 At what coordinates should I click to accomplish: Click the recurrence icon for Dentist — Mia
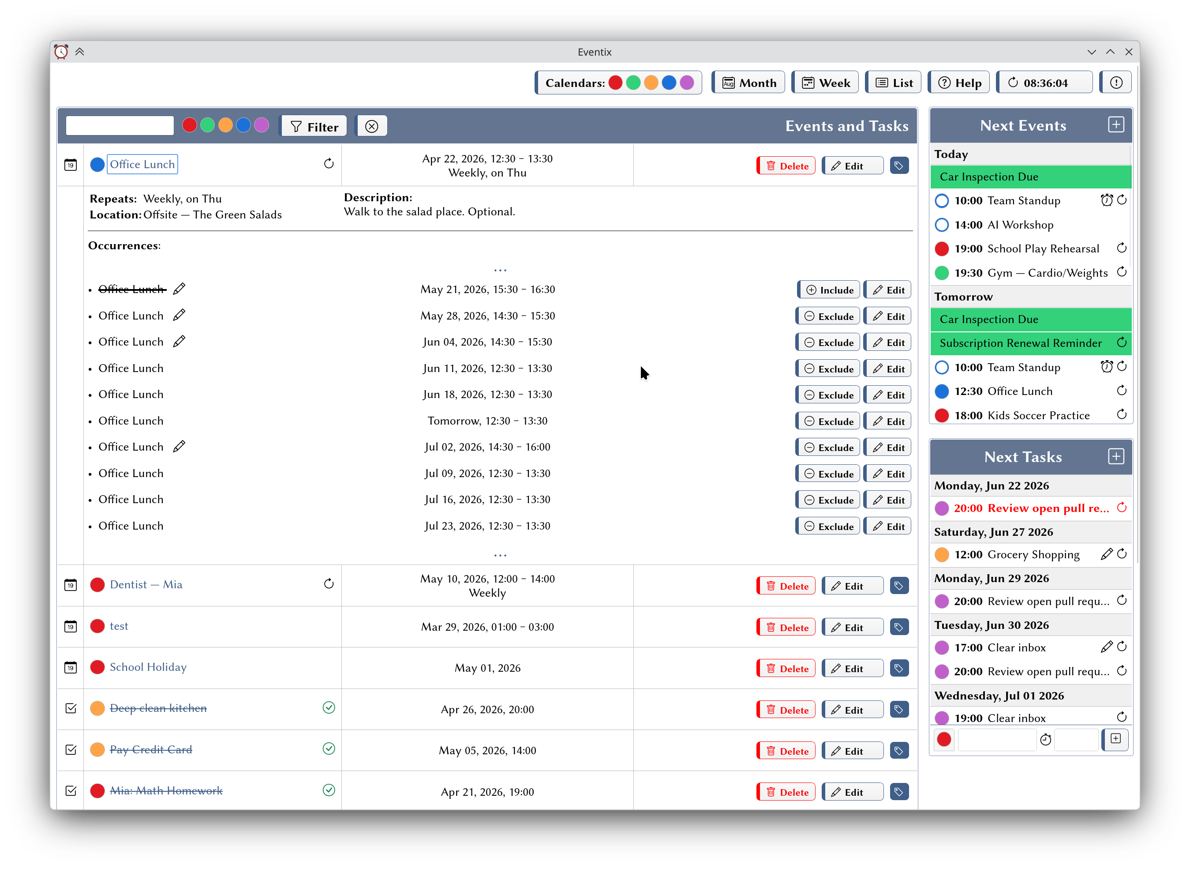329,583
